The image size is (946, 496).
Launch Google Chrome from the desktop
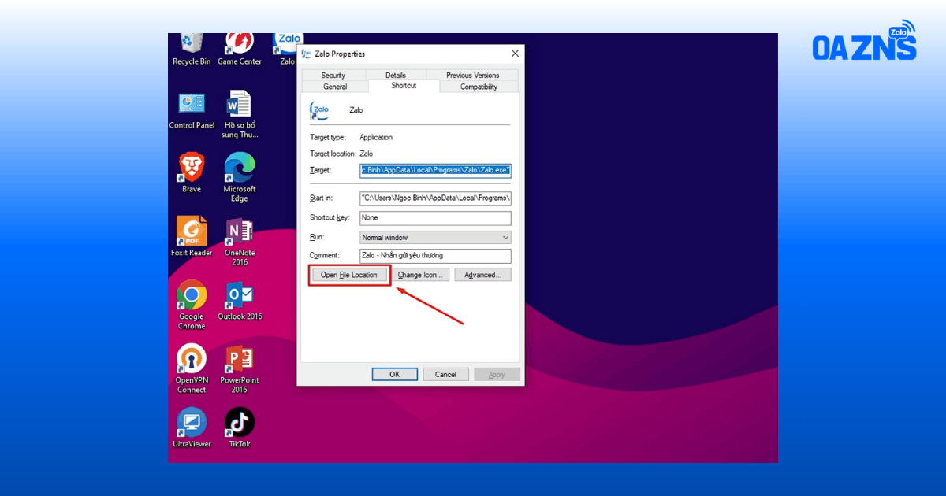point(192,305)
